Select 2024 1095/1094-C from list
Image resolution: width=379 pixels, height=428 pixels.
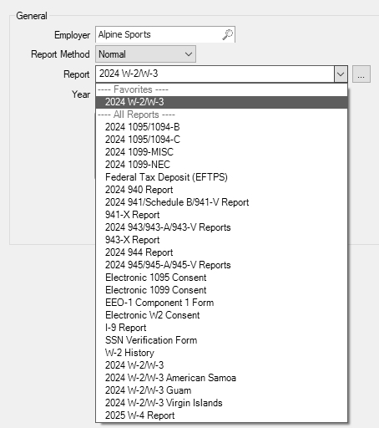click(221, 140)
